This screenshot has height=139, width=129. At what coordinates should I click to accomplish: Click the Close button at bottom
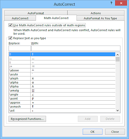coord(115,132)
